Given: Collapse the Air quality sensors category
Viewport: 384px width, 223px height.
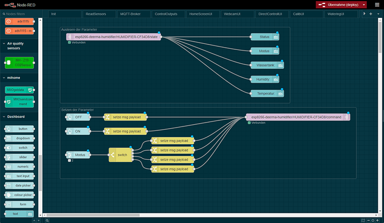Looking at the screenshot, I should 4,43.
